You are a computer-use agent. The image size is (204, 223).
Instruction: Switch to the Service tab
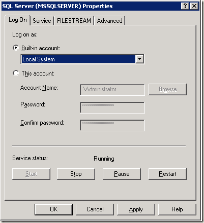click(x=42, y=21)
